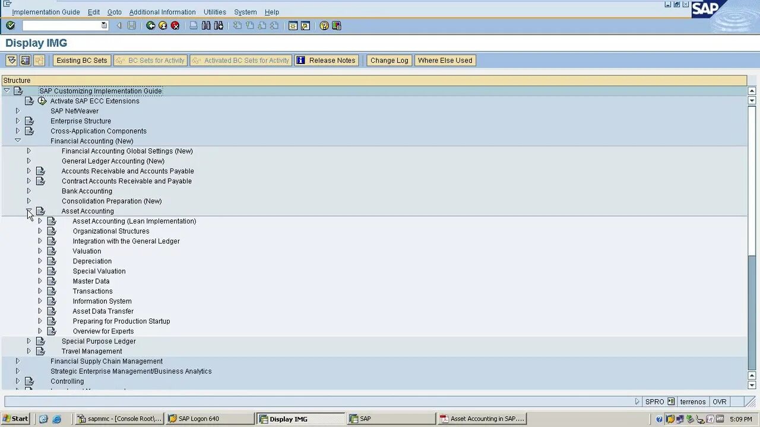Click the red Cancel icon
760x427 pixels.
(x=175, y=26)
